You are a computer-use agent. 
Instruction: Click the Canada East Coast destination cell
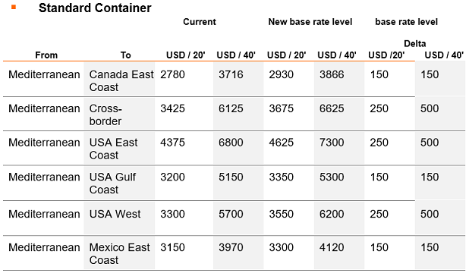[119, 79]
